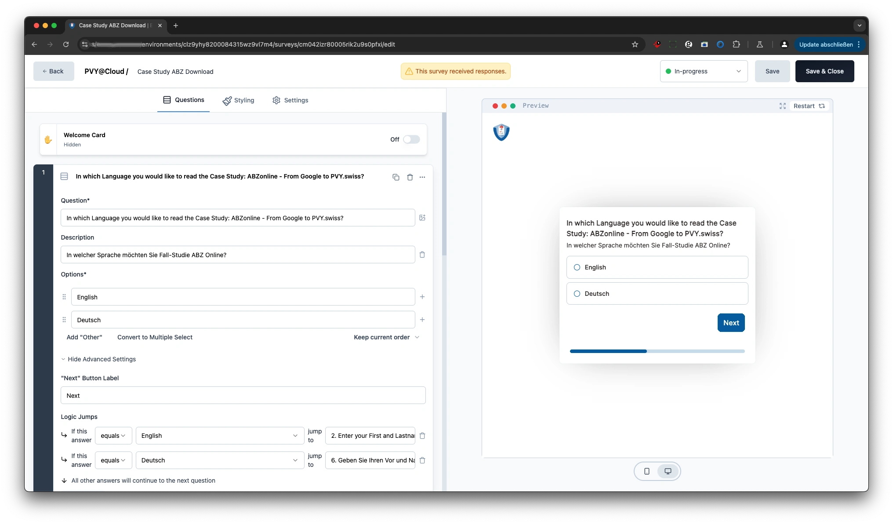This screenshot has height=524, width=893.
Task: Restart the survey preview
Action: pos(809,106)
